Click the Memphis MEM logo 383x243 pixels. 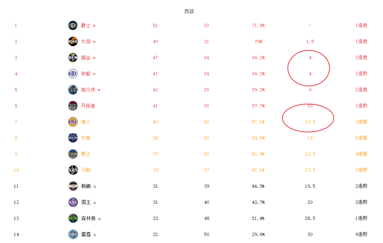73,138
